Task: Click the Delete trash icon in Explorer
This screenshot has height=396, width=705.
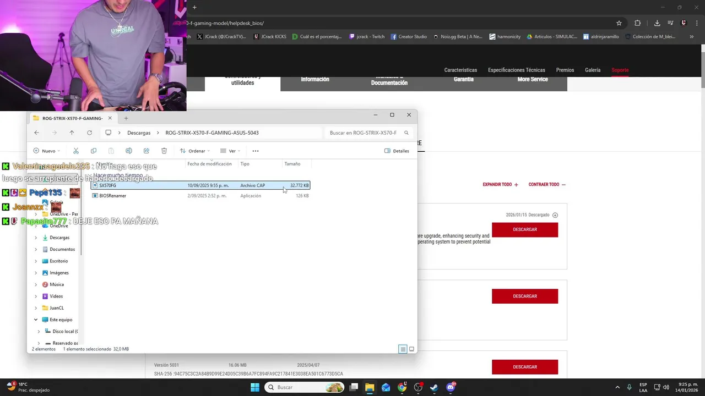Action: [x=164, y=151]
